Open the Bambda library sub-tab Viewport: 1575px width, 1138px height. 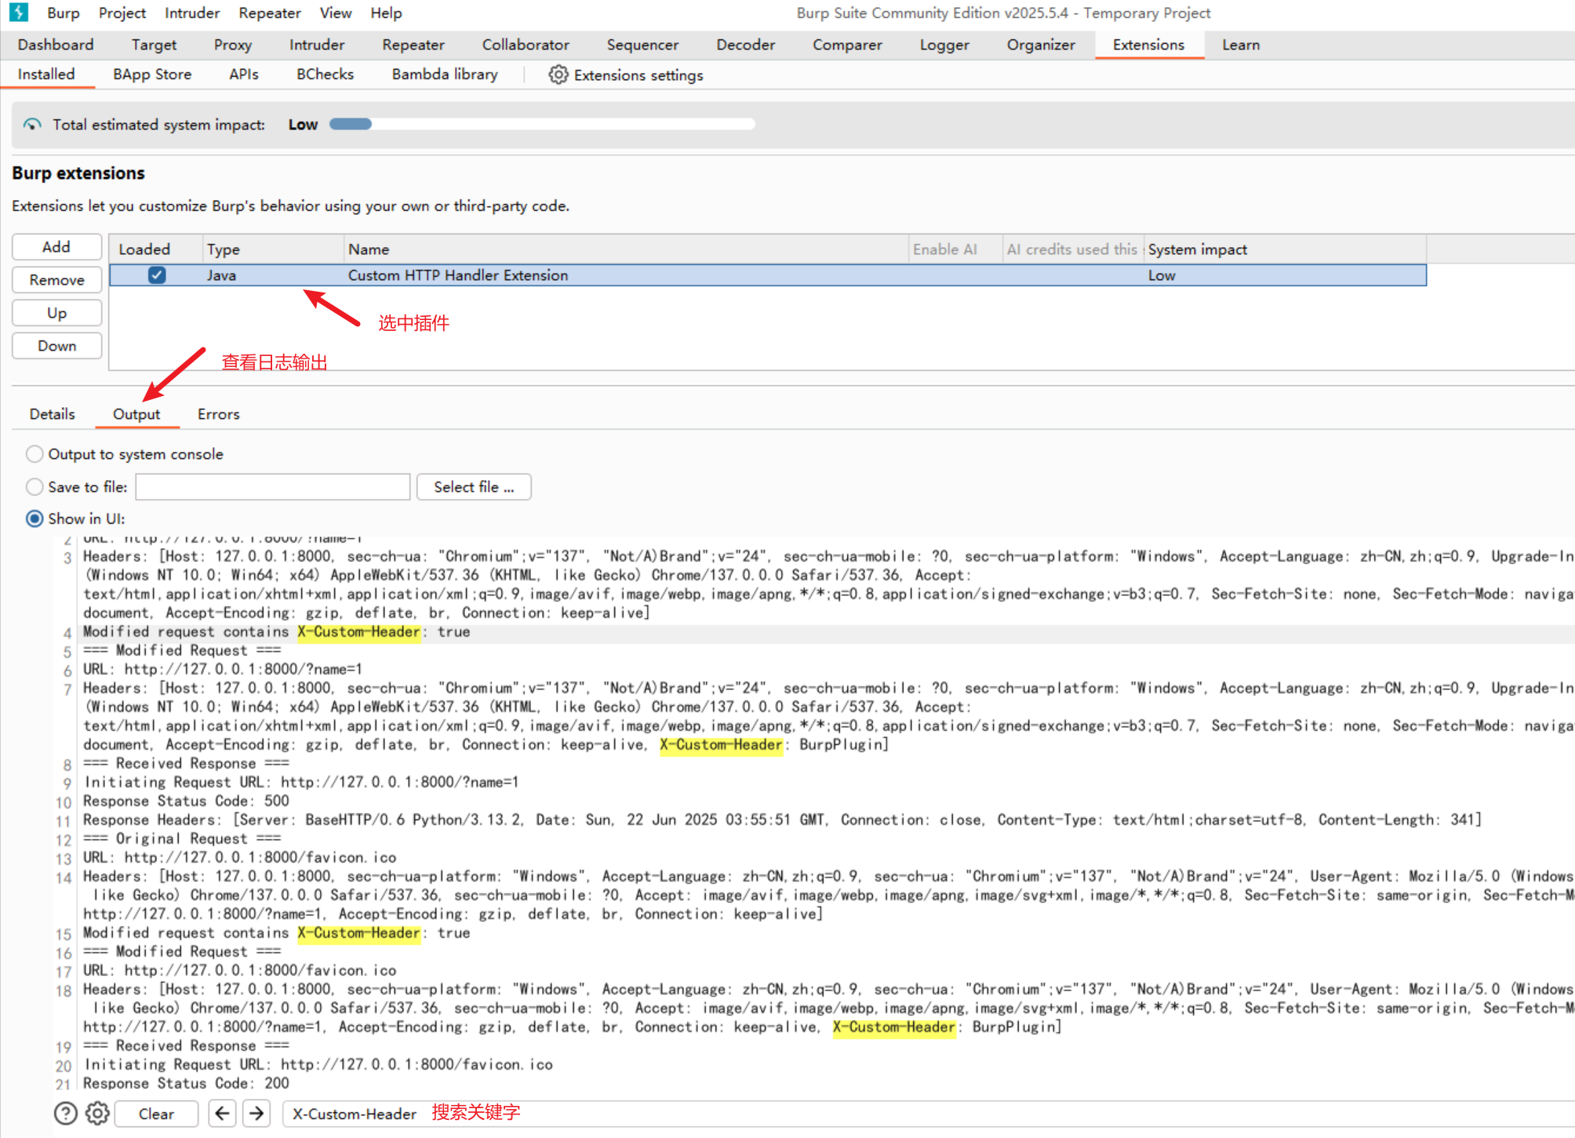pyautogui.click(x=445, y=75)
